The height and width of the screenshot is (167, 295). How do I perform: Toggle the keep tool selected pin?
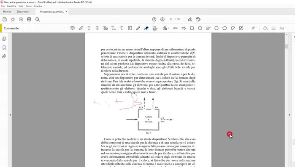coord(253,28)
